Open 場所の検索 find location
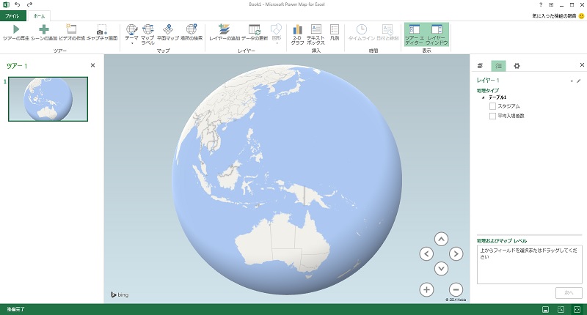The image size is (587, 315). tap(192, 32)
